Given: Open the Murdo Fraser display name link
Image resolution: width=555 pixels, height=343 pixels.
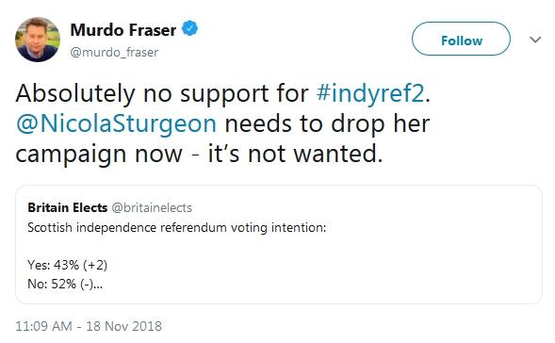Looking at the screenshot, I should pos(123,30).
